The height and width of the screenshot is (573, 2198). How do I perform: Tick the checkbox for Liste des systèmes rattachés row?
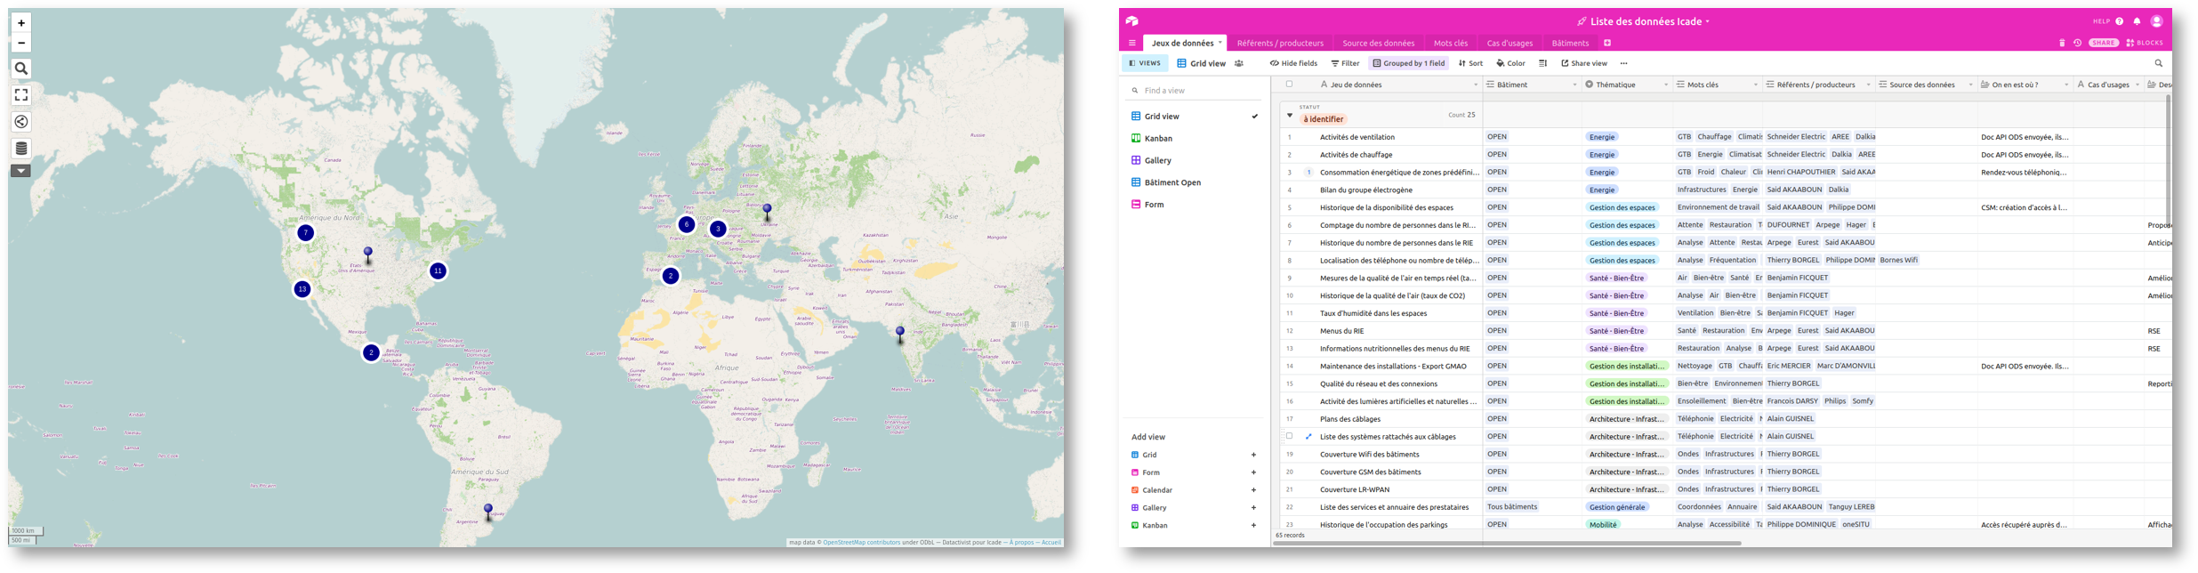coord(1289,436)
